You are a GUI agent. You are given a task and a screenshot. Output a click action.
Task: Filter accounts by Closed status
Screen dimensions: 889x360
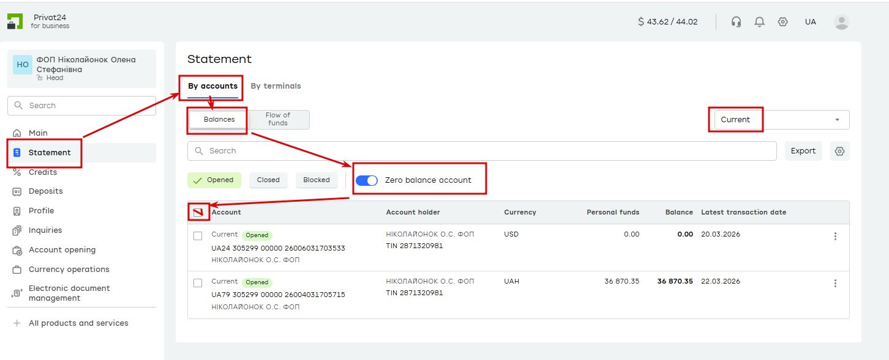point(268,180)
